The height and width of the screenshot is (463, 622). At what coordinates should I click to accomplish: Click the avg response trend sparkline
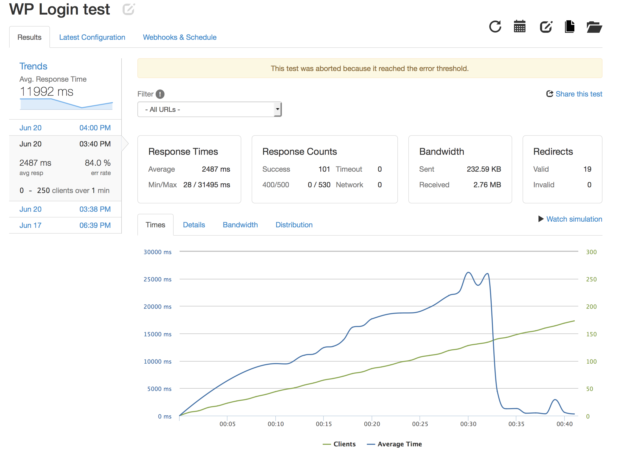[x=66, y=104]
